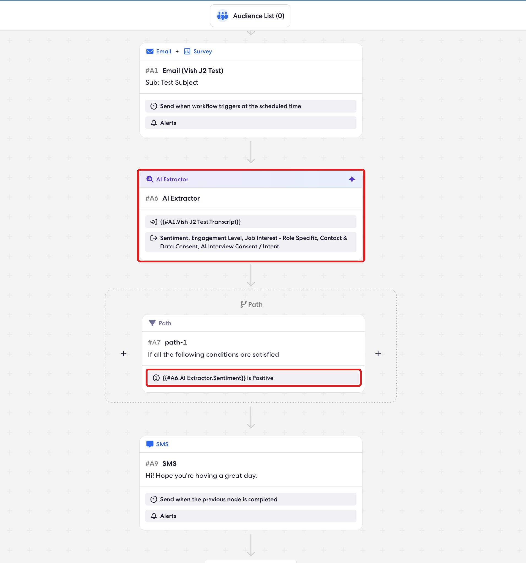Click the audience people icon
Viewport: 526px width, 563px height.
pos(223,16)
